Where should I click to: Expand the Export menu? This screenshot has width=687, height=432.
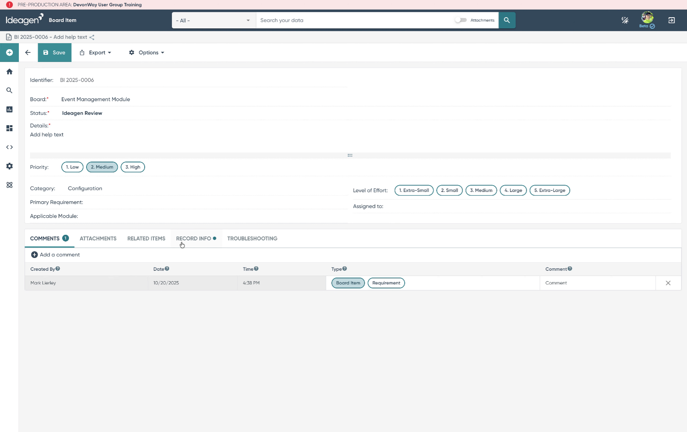tap(95, 52)
